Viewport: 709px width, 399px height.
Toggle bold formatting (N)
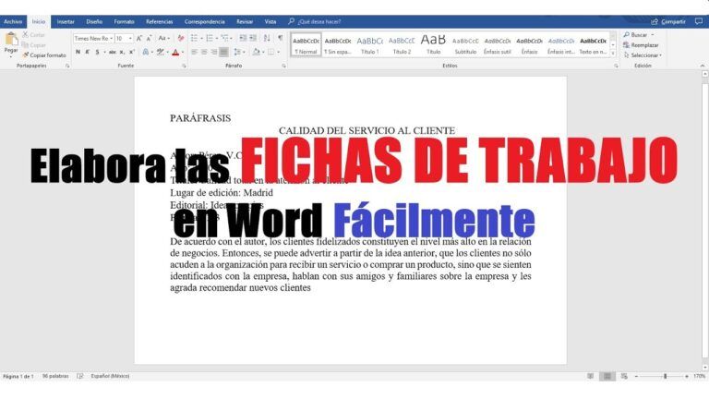pyautogui.click(x=78, y=52)
